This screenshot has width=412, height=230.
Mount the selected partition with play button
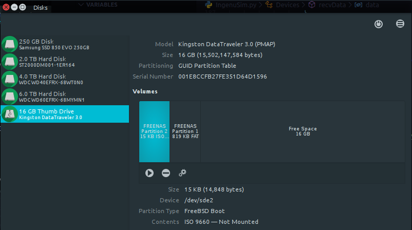(149, 173)
